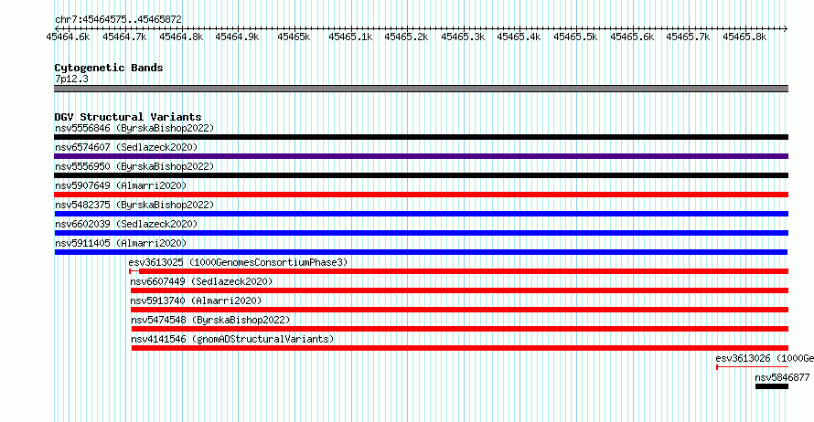The width and height of the screenshot is (814, 422).
Task: Select the red nsv5474548 variant bar
Action: click(x=460, y=329)
